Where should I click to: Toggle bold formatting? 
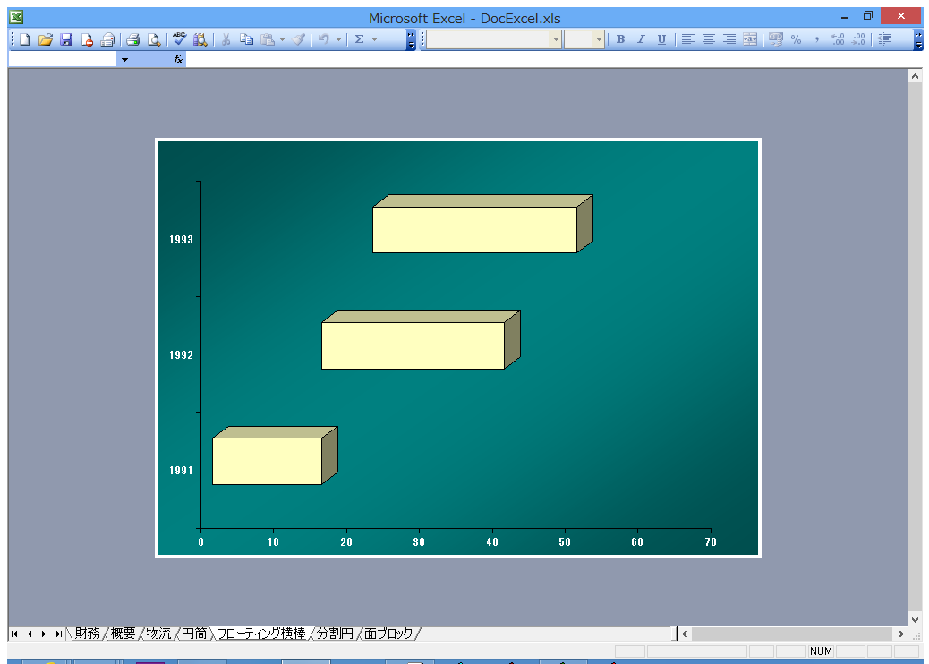(x=620, y=39)
